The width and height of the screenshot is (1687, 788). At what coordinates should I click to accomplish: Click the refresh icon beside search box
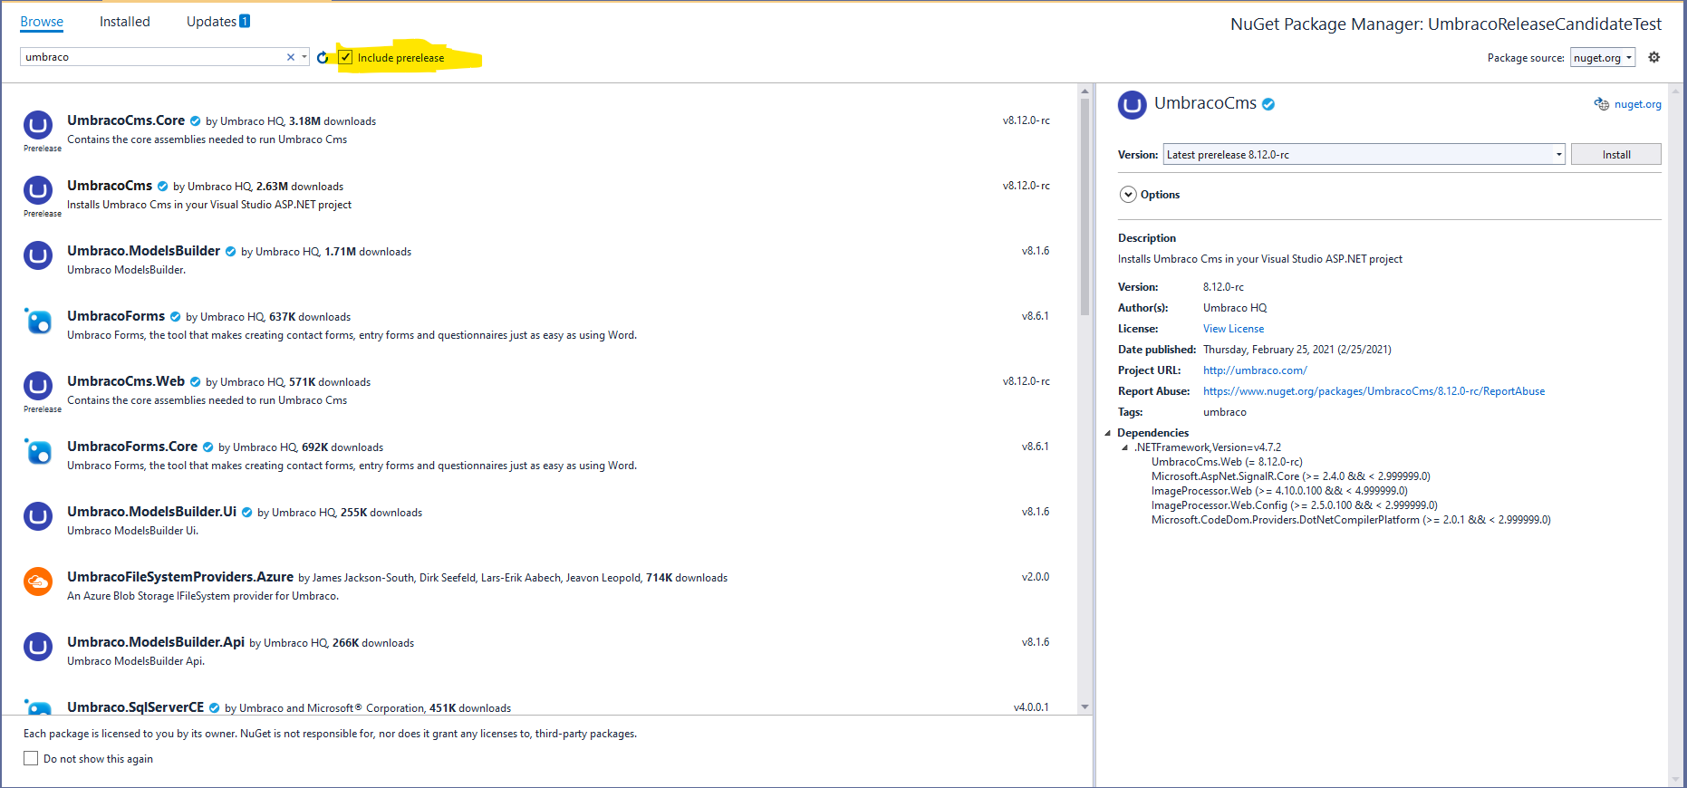[323, 57]
